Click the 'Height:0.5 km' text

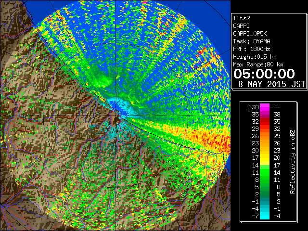click(255, 57)
